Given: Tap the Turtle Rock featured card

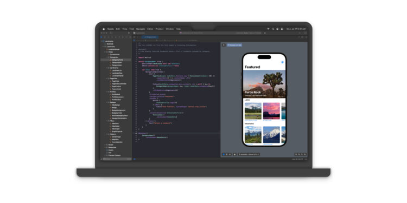Looking at the screenshot, I should (264, 84).
